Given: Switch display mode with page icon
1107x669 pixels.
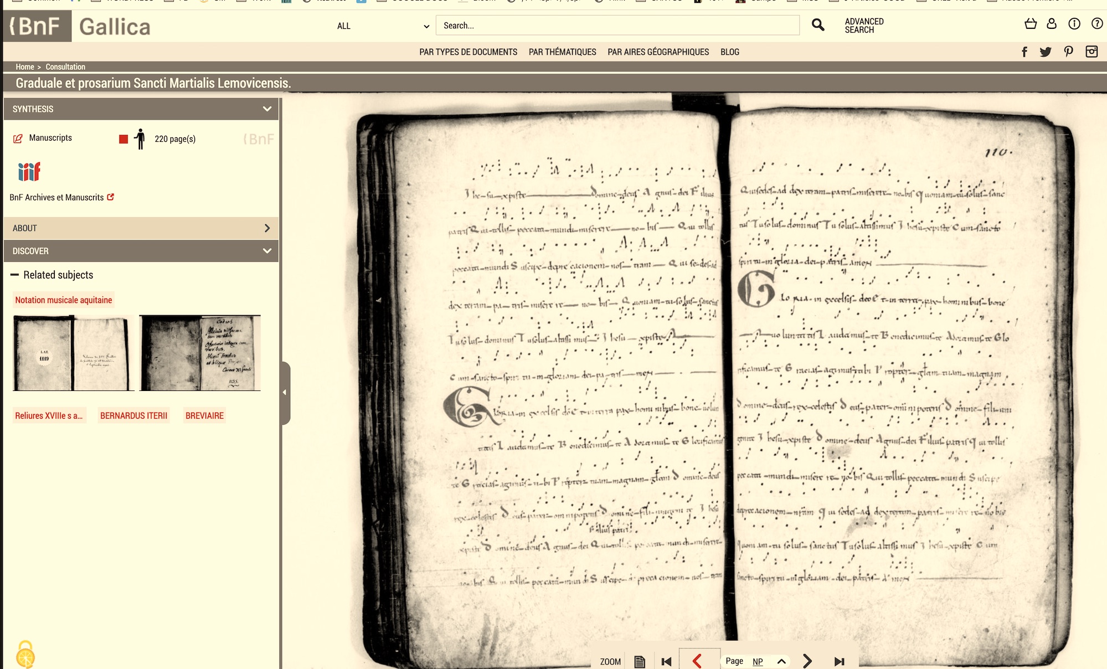Looking at the screenshot, I should (640, 661).
